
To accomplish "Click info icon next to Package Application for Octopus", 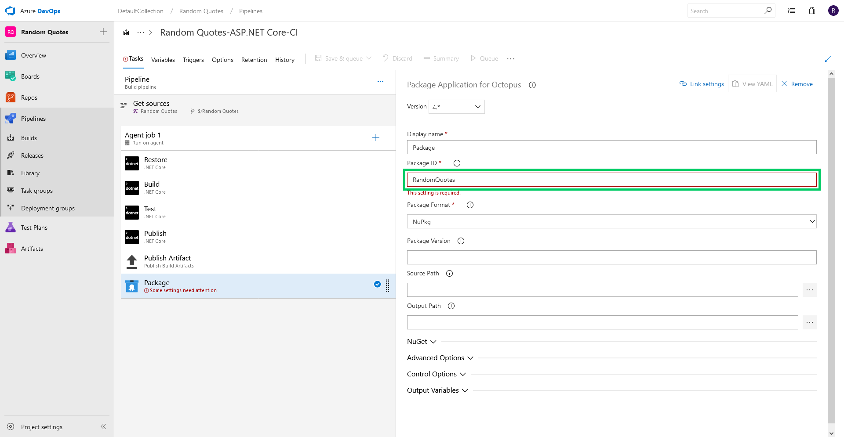I will (532, 85).
